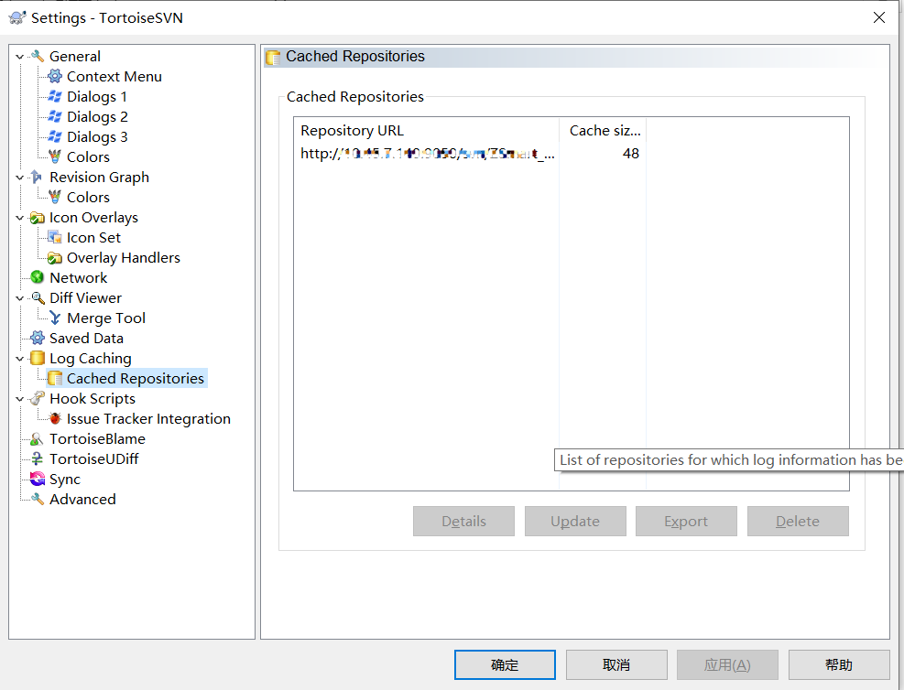Click the Saved Data gear icon
Image resolution: width=904 pixels, height=690 pixels.
coord(37,338)
